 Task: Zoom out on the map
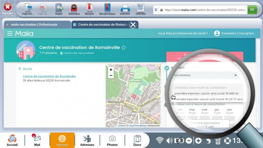(x=111, y=75)
